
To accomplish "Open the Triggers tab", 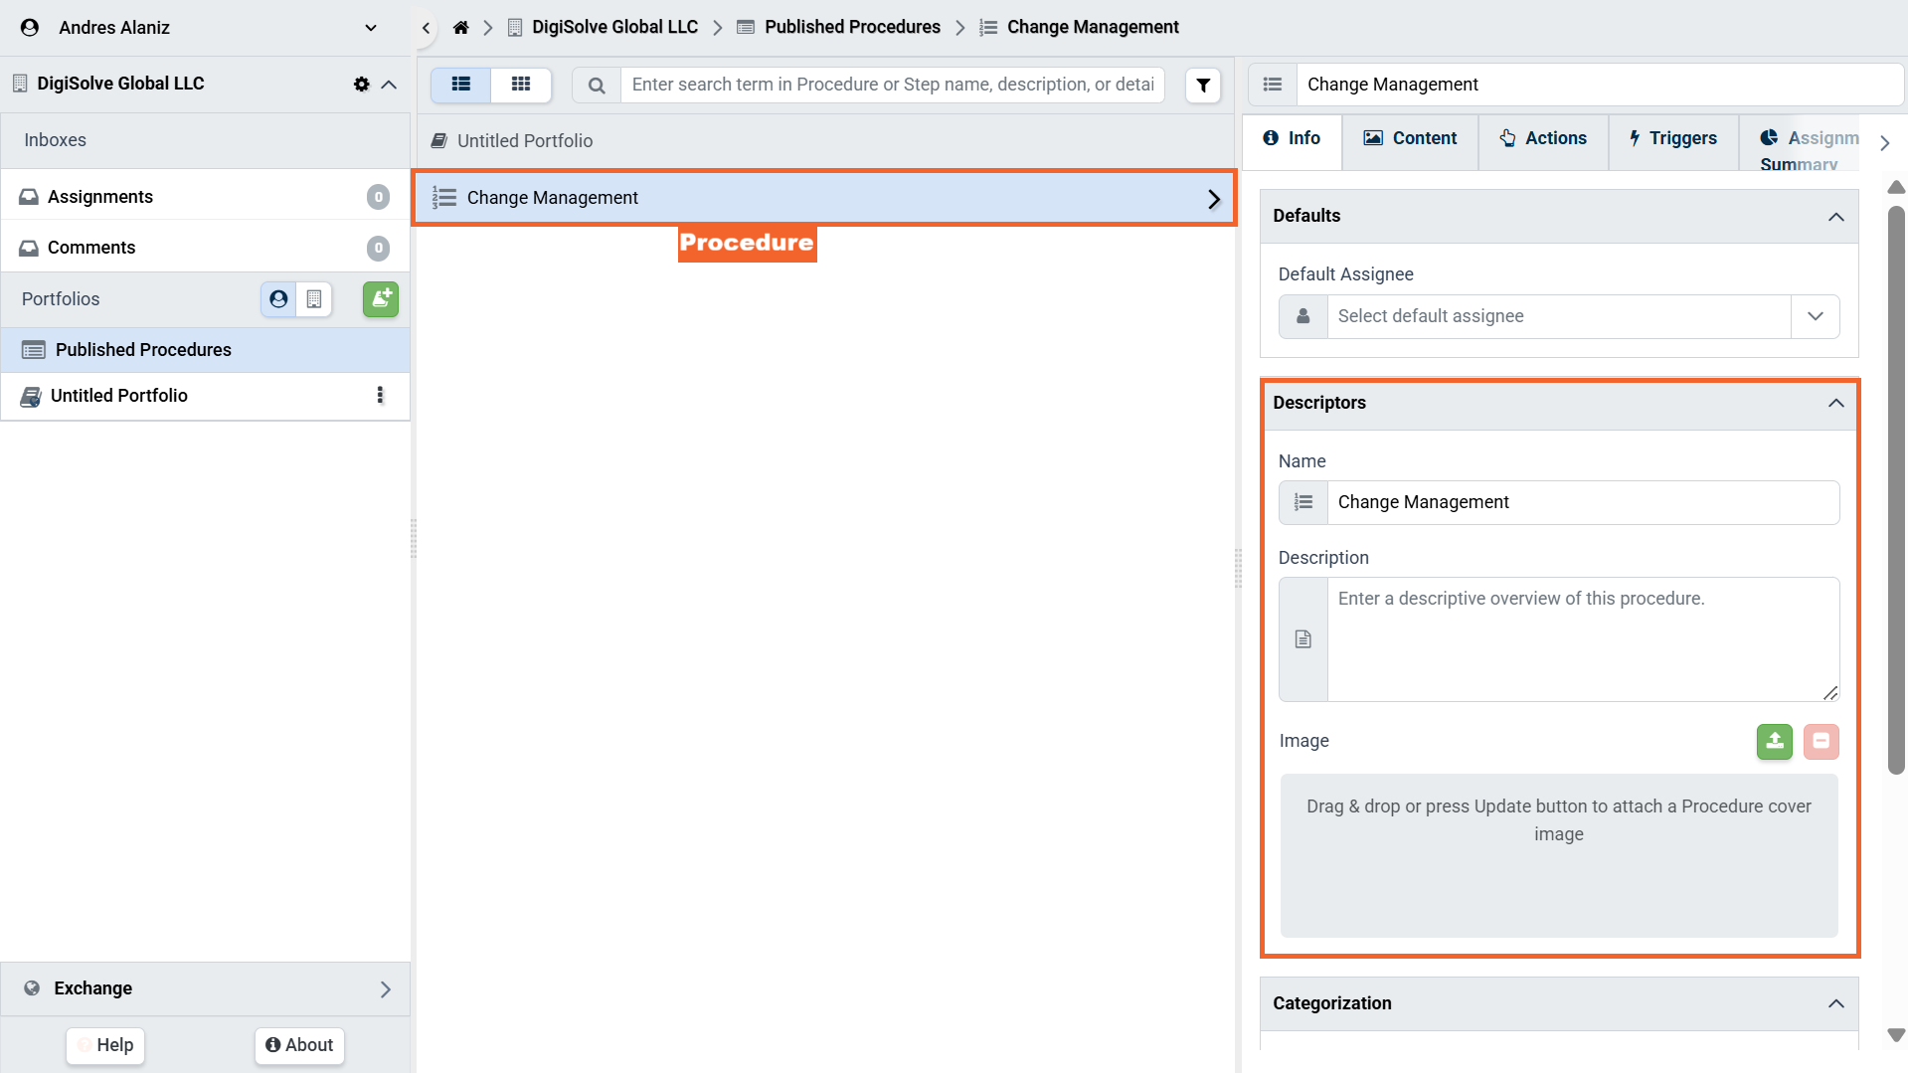I will click(1672, 139).
